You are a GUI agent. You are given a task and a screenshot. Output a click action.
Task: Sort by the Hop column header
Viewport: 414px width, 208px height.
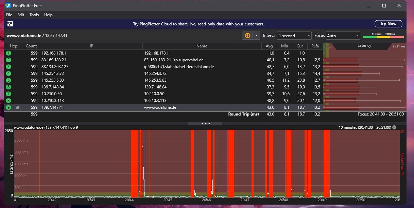pyautogui.click(x=14, y=46)
